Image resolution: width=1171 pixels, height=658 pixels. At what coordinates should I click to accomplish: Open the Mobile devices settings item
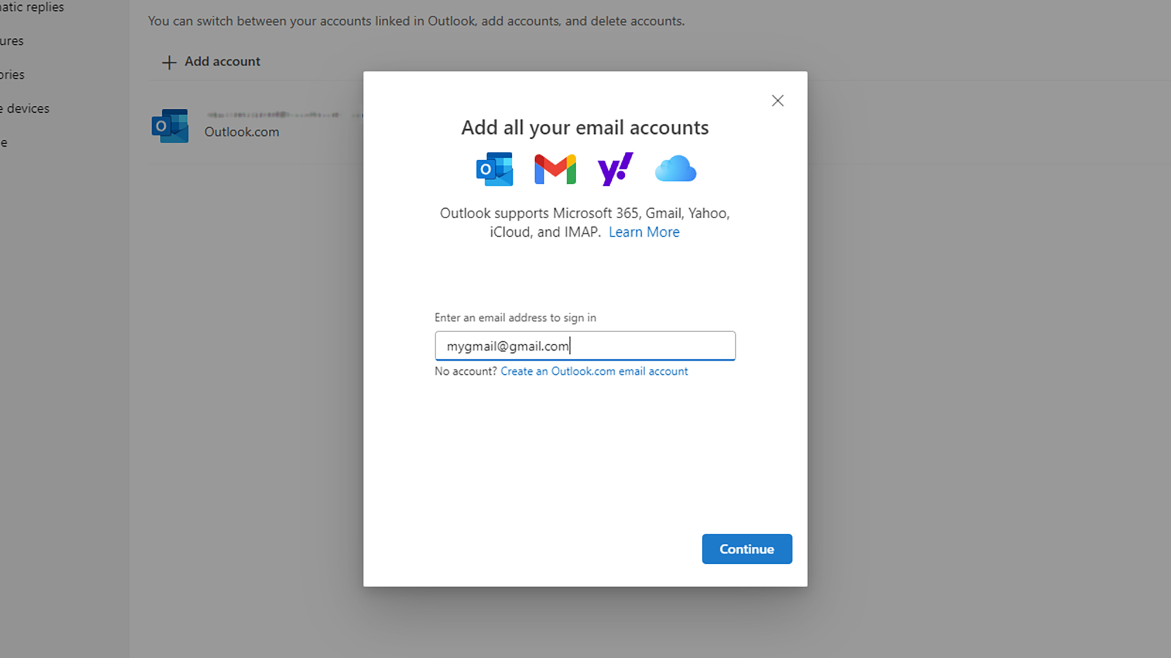click(x=26, y=109)
